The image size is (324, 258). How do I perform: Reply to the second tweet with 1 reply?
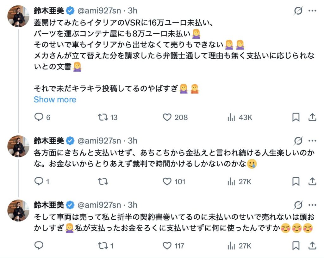(x=39, y=182)
